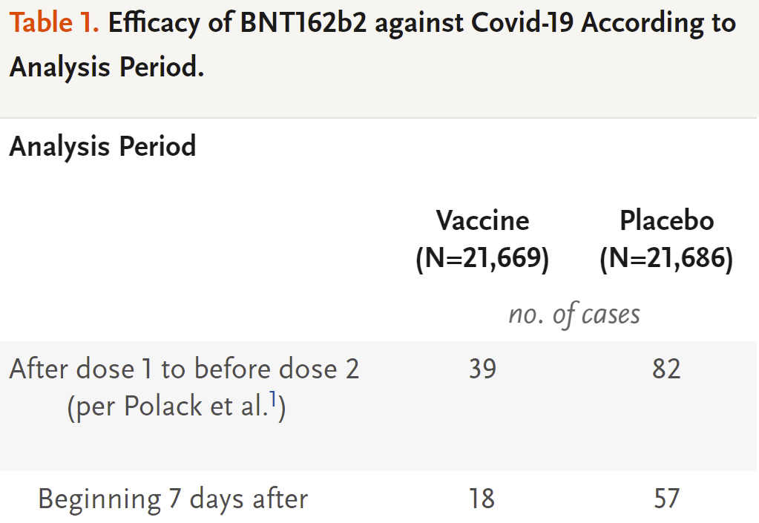Select the word BNT162b2 in the title
This screenshot has width=759, height=523.
pyautogui.click(x=303, y=23)
